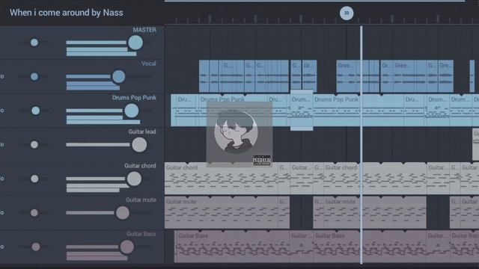Viewport: 479px width, 269px height.
Task: Click the Guitar mute pan knob
Action: pyautogui.click(x=34, y=212)
